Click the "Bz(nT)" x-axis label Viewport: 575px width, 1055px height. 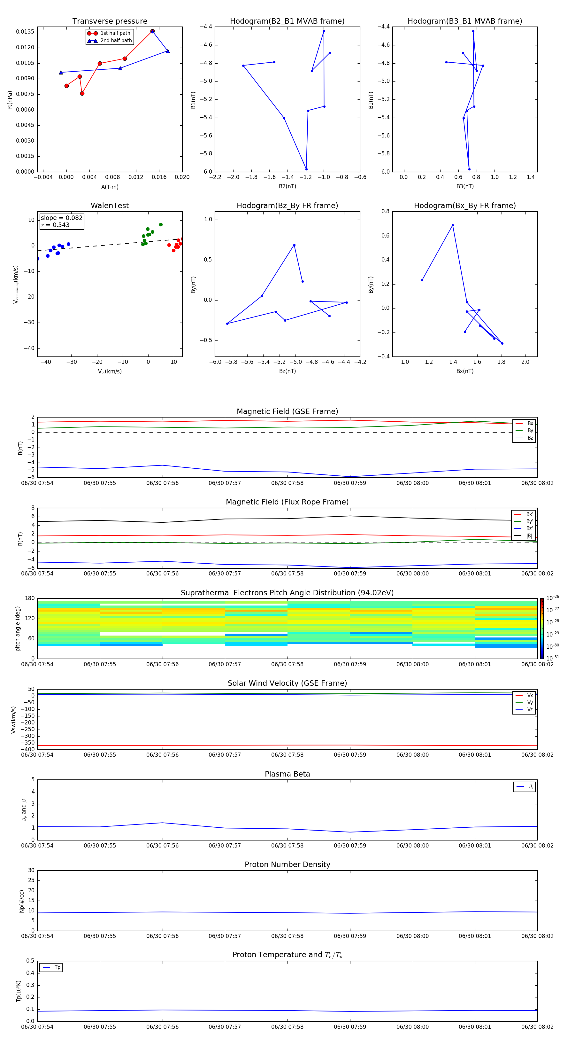[x=287, y=371]
